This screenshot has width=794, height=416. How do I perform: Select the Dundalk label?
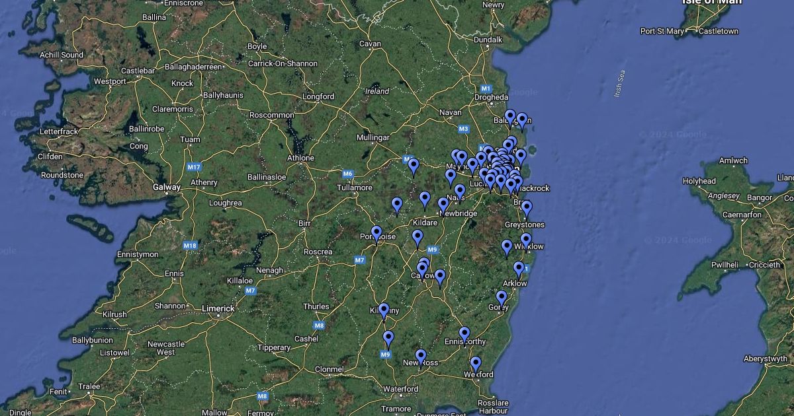(489, 40)
